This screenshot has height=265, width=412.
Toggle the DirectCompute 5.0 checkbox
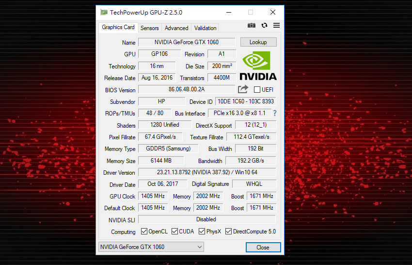click(x=228, y=232)
